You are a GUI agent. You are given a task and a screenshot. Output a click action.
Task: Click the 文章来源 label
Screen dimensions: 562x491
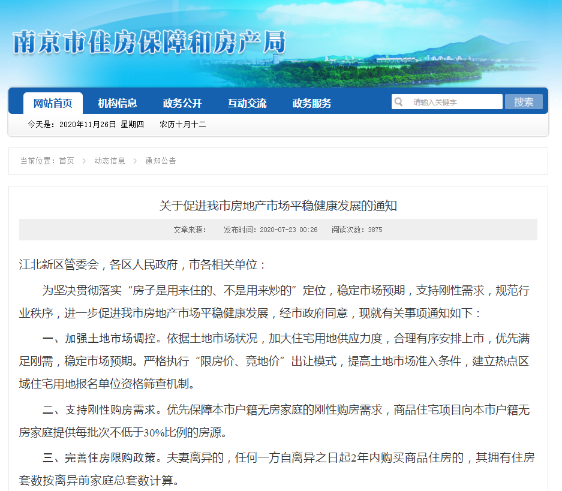point(190,230)
